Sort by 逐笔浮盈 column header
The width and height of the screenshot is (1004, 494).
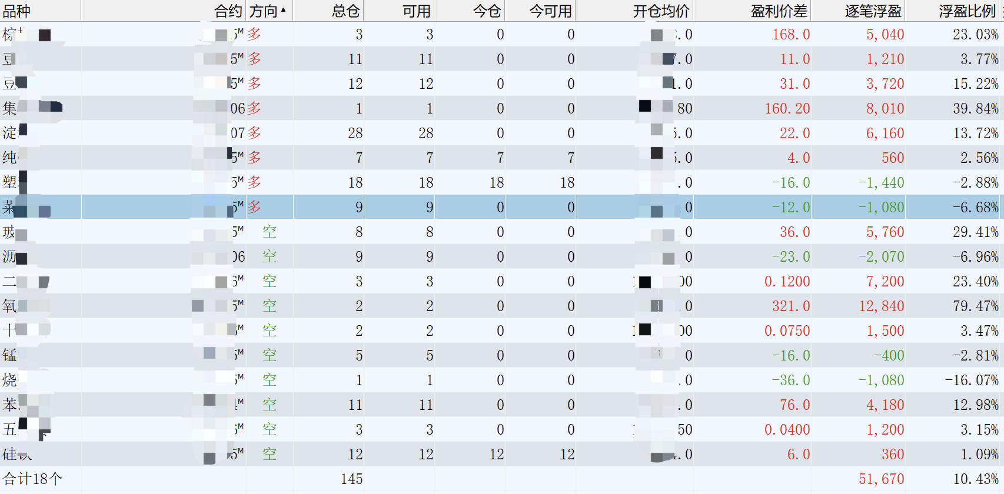click(873, 11)
